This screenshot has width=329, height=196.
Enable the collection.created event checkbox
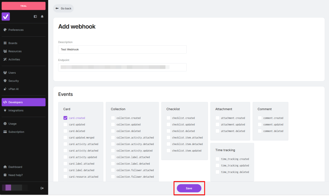(x=113, y=118)
